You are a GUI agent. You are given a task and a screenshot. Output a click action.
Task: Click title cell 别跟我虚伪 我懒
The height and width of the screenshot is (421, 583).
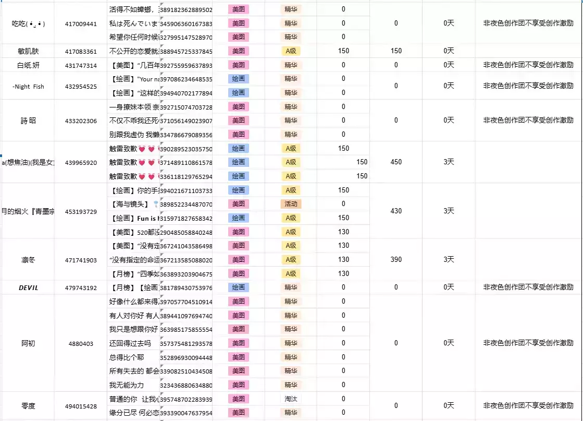[133, 135]
